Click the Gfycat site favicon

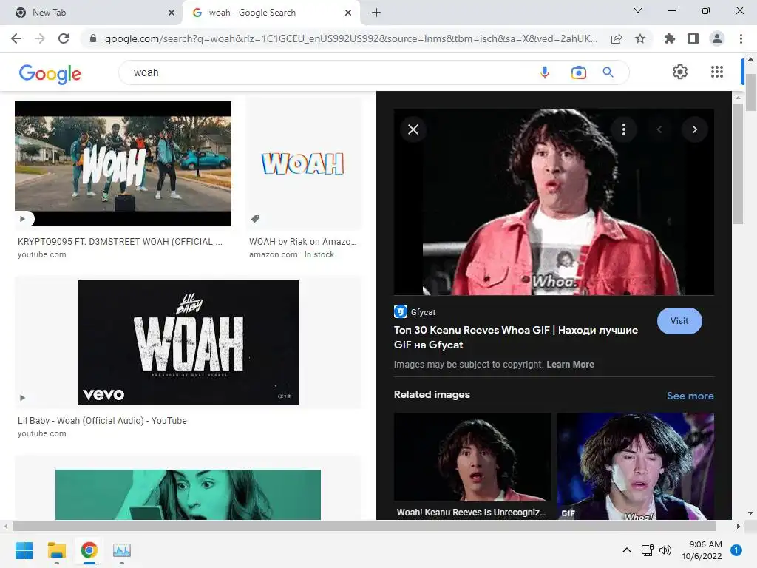(x=400, y=311)
